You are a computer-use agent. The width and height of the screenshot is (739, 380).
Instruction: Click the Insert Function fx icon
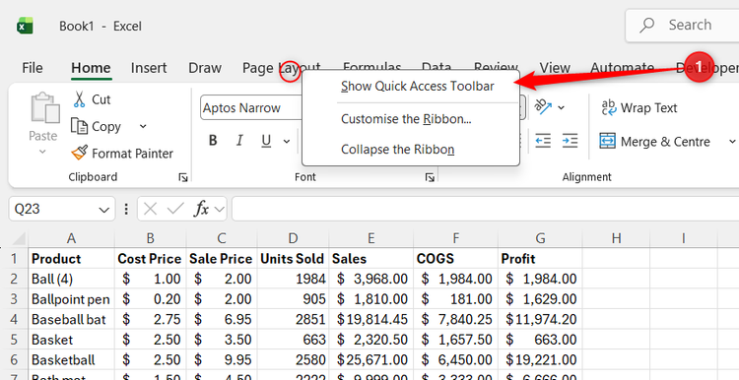click(x=202, y=209)
